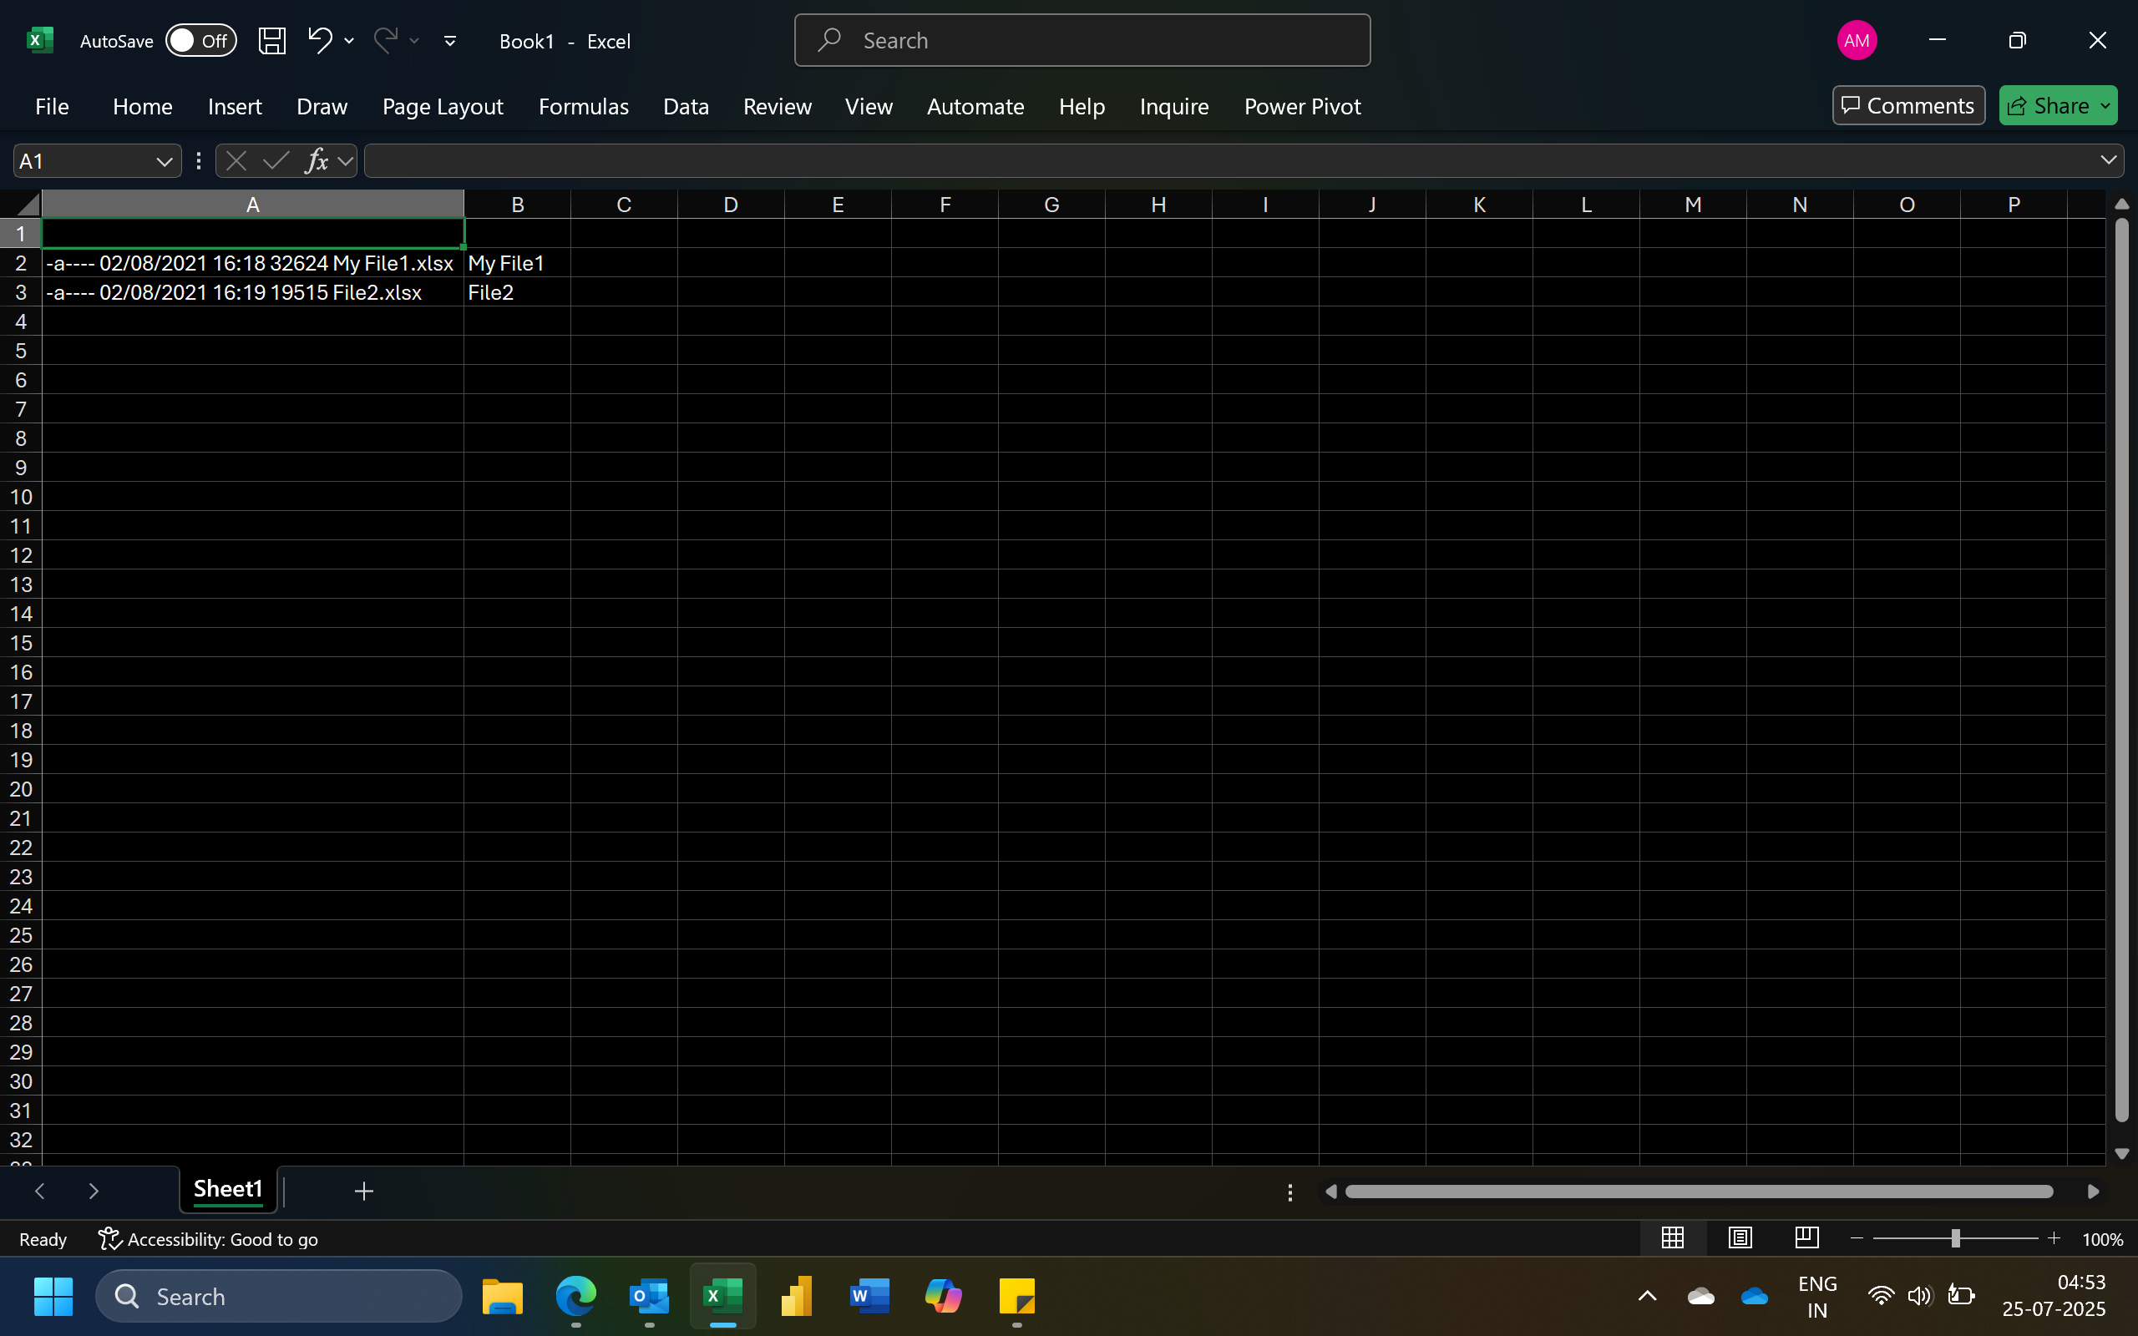Click the Save icon in title bar
The image size is (2138, 1336).
(x=271, y=41)
